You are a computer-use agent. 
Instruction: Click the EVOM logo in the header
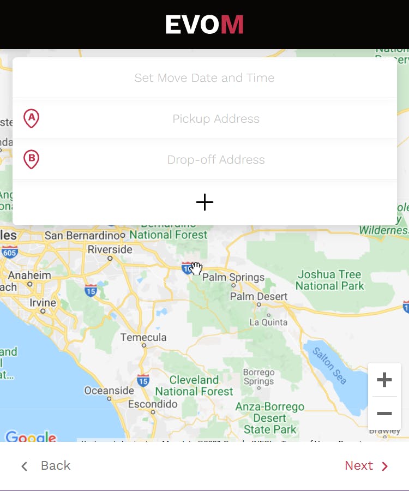pyautogui.click(x=204, y=25)
